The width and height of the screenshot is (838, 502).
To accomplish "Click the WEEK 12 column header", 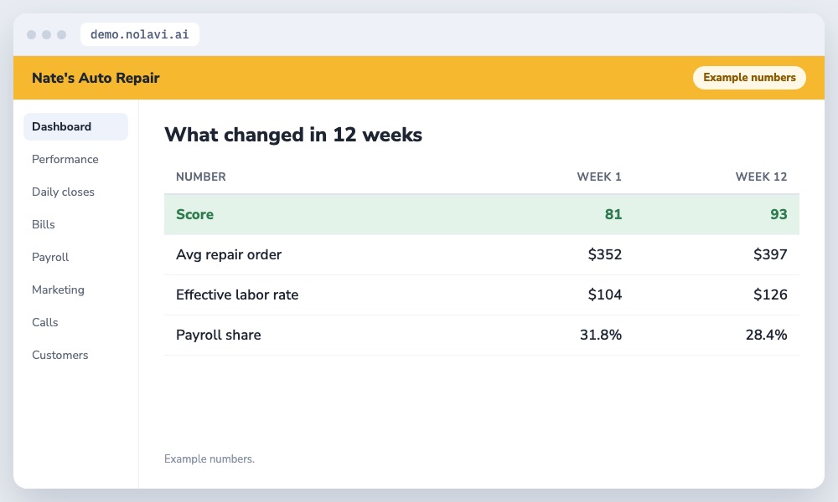I will [761, 177].
